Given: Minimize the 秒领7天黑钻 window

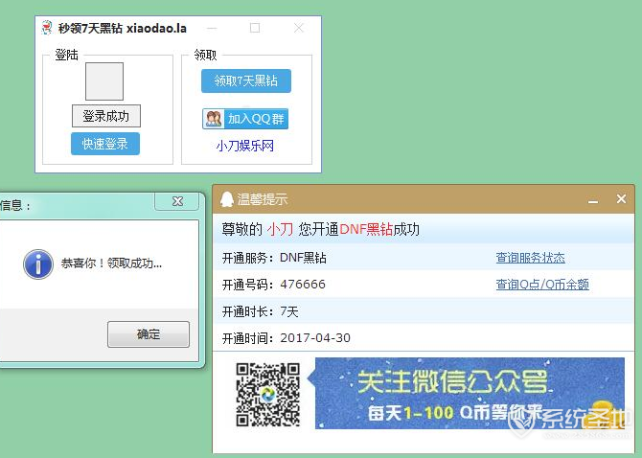Looking at the screenshot, I should click(212, 28).
